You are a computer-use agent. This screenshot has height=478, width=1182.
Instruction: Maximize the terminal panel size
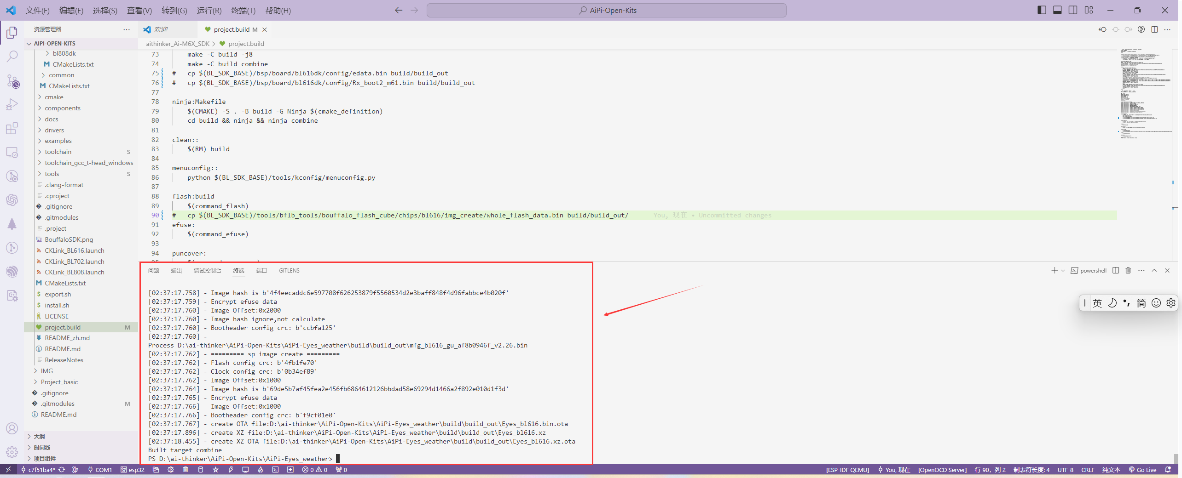tap(1154, 270)
